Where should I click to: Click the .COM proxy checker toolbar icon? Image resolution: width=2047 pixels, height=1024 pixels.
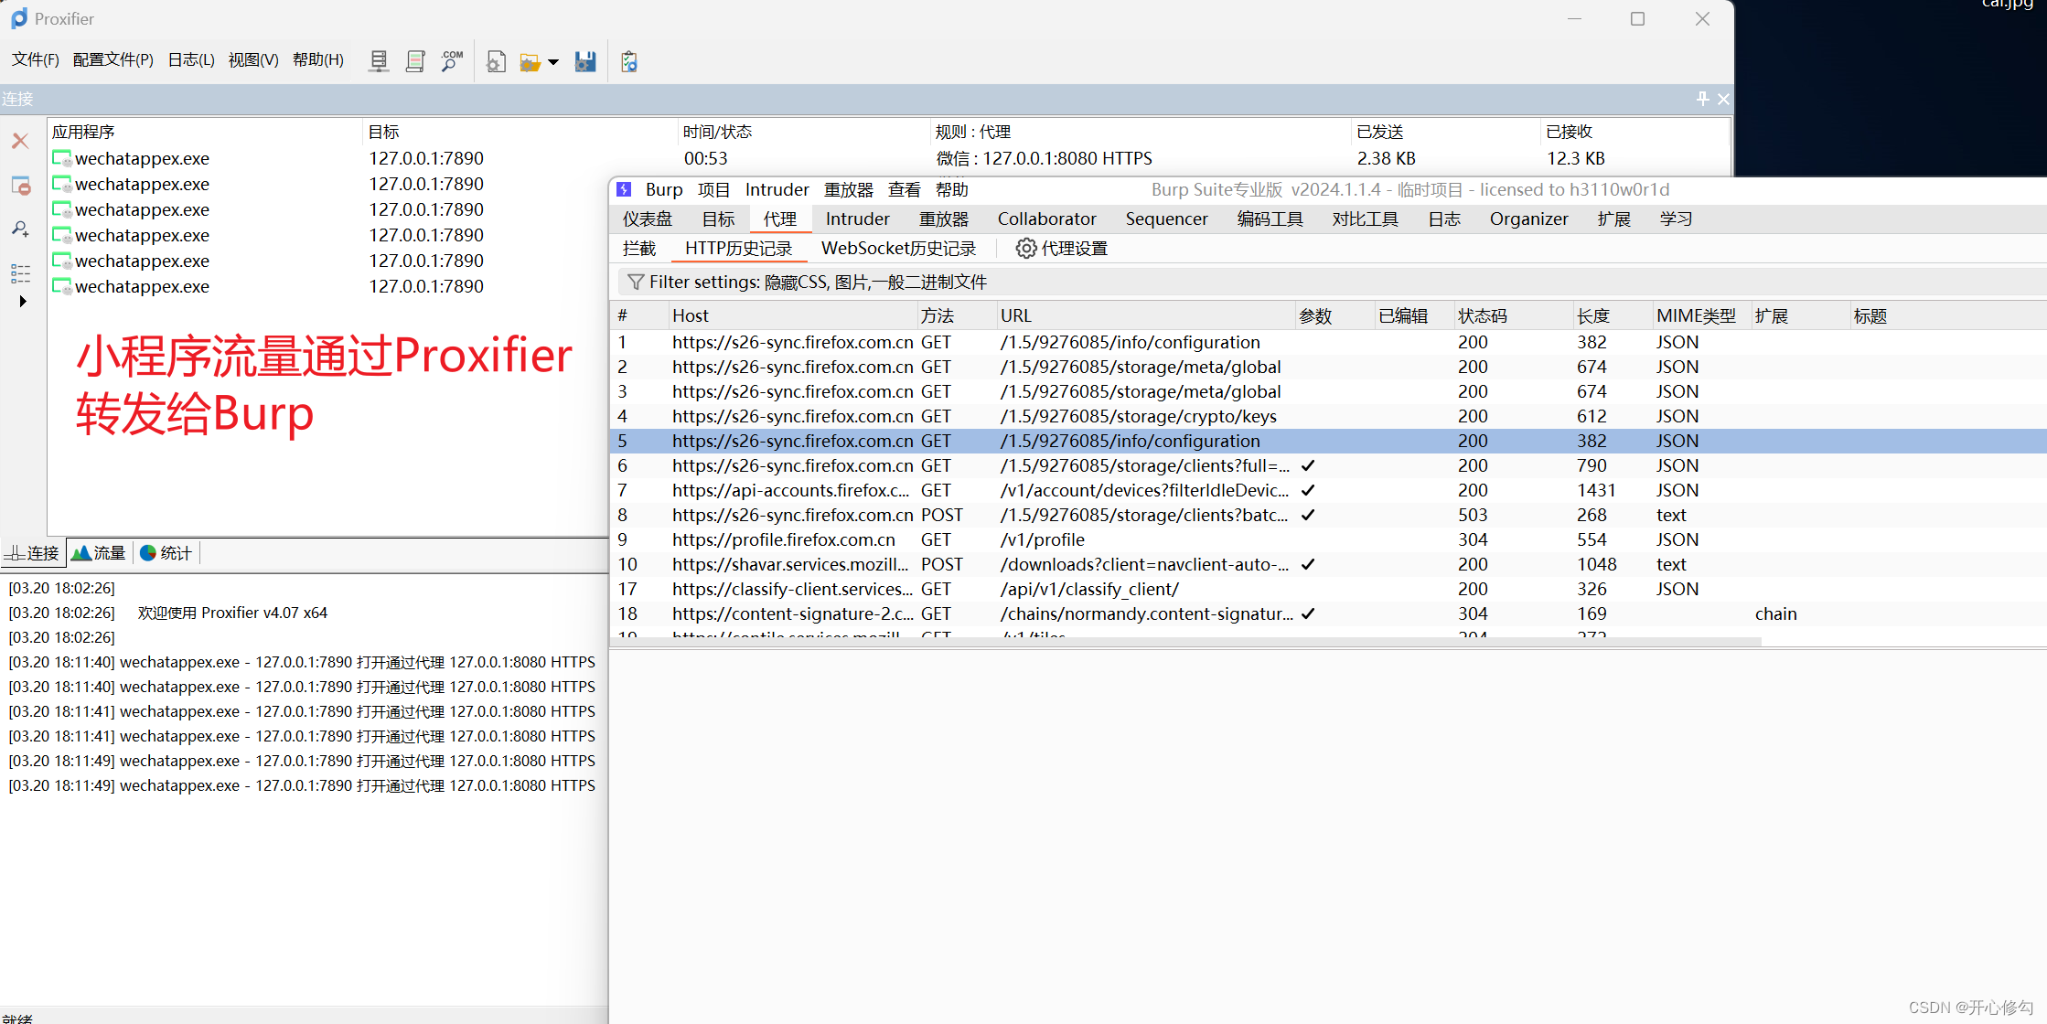[x=451, y=61]
